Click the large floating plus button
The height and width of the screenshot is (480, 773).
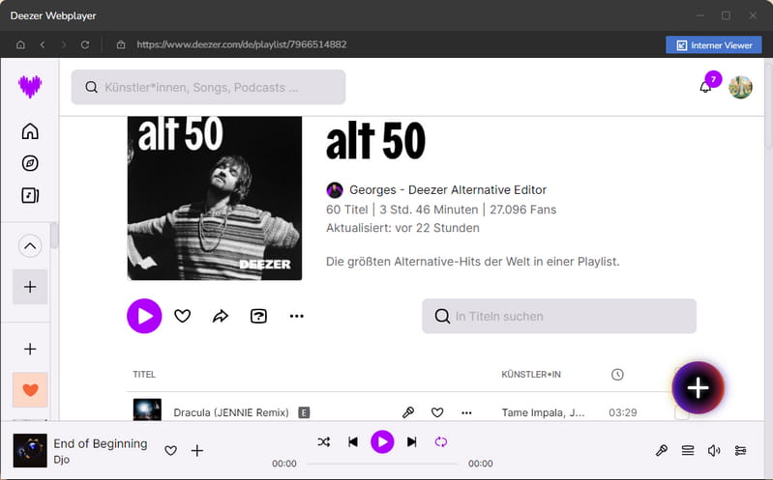(699, 388)
